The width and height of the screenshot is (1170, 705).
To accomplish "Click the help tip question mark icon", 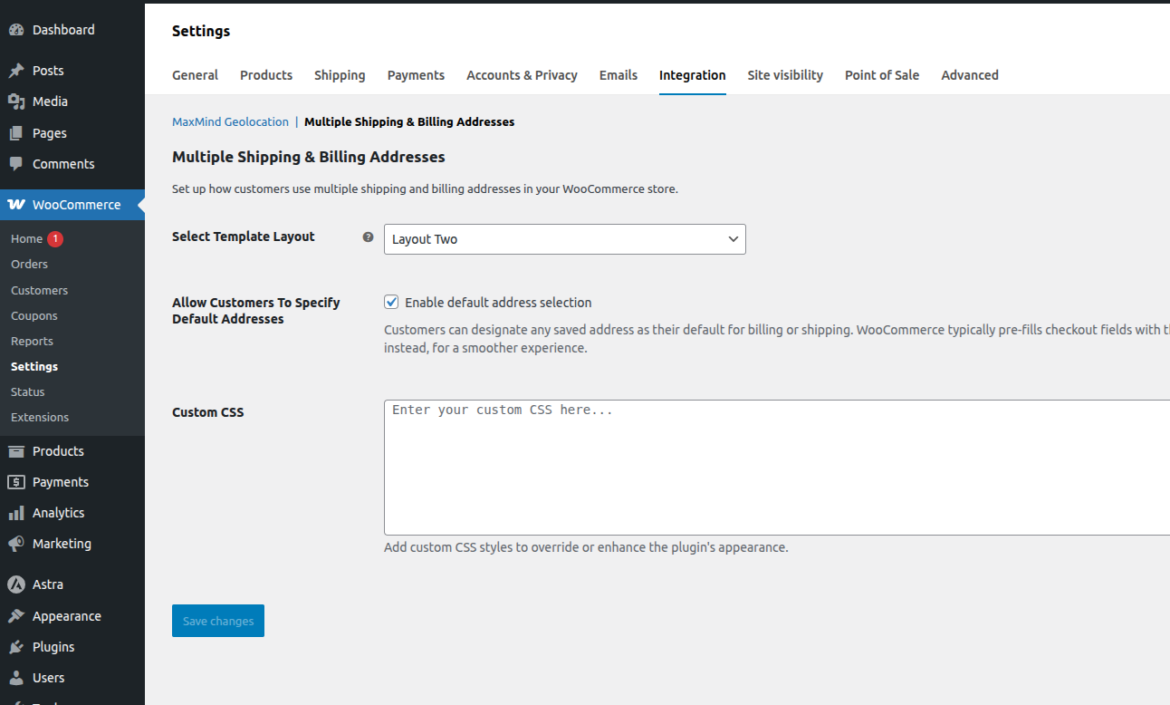I will [x=368, y=237].
